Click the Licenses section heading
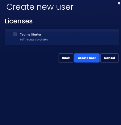121x125 pixels. 19,21
